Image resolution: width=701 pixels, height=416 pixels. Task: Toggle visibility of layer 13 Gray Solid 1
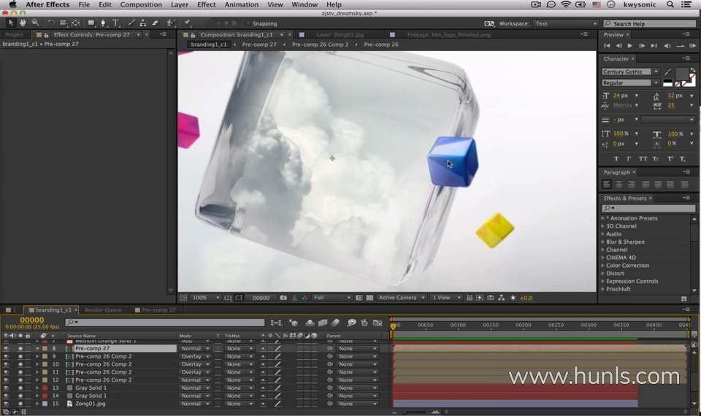coord(6,388)
